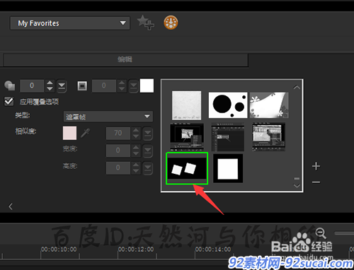
Task: Click the zoom out magnifier on timeline
Action: (x=321, y=233)
